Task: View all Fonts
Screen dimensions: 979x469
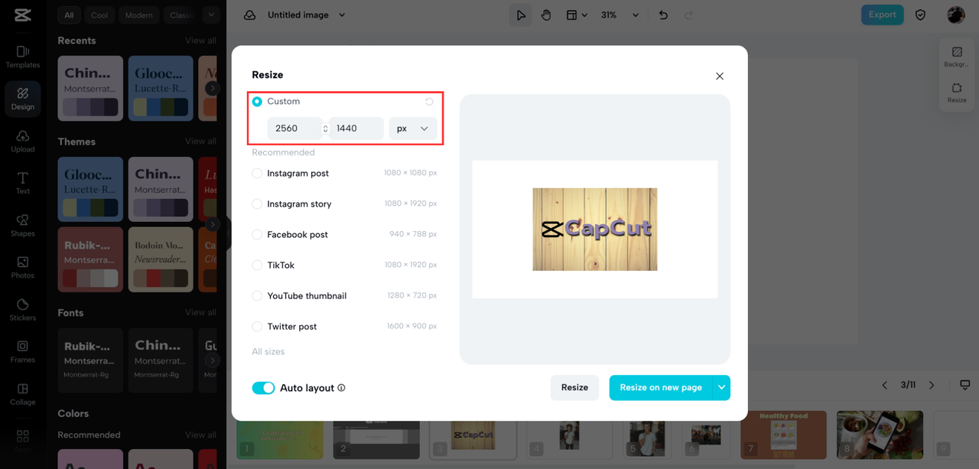Action: pyautogui.click(x=200, y=312)
